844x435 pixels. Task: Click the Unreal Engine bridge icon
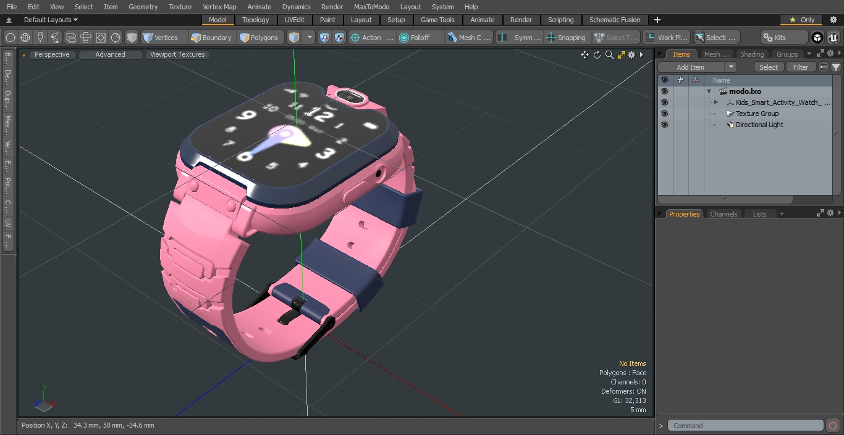(x=833, y=38)
